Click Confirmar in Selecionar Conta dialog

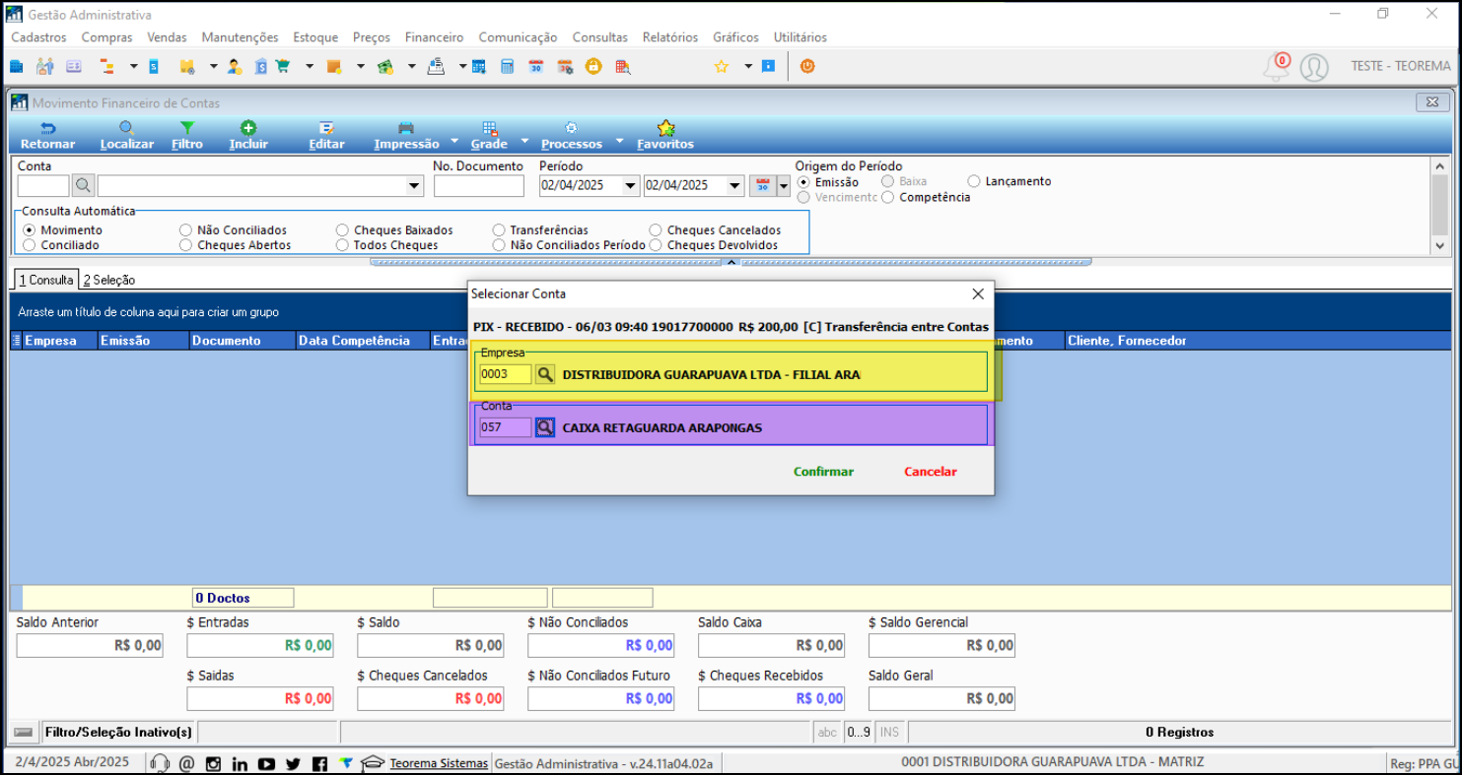pyautogui.click(x=824, y=472)
